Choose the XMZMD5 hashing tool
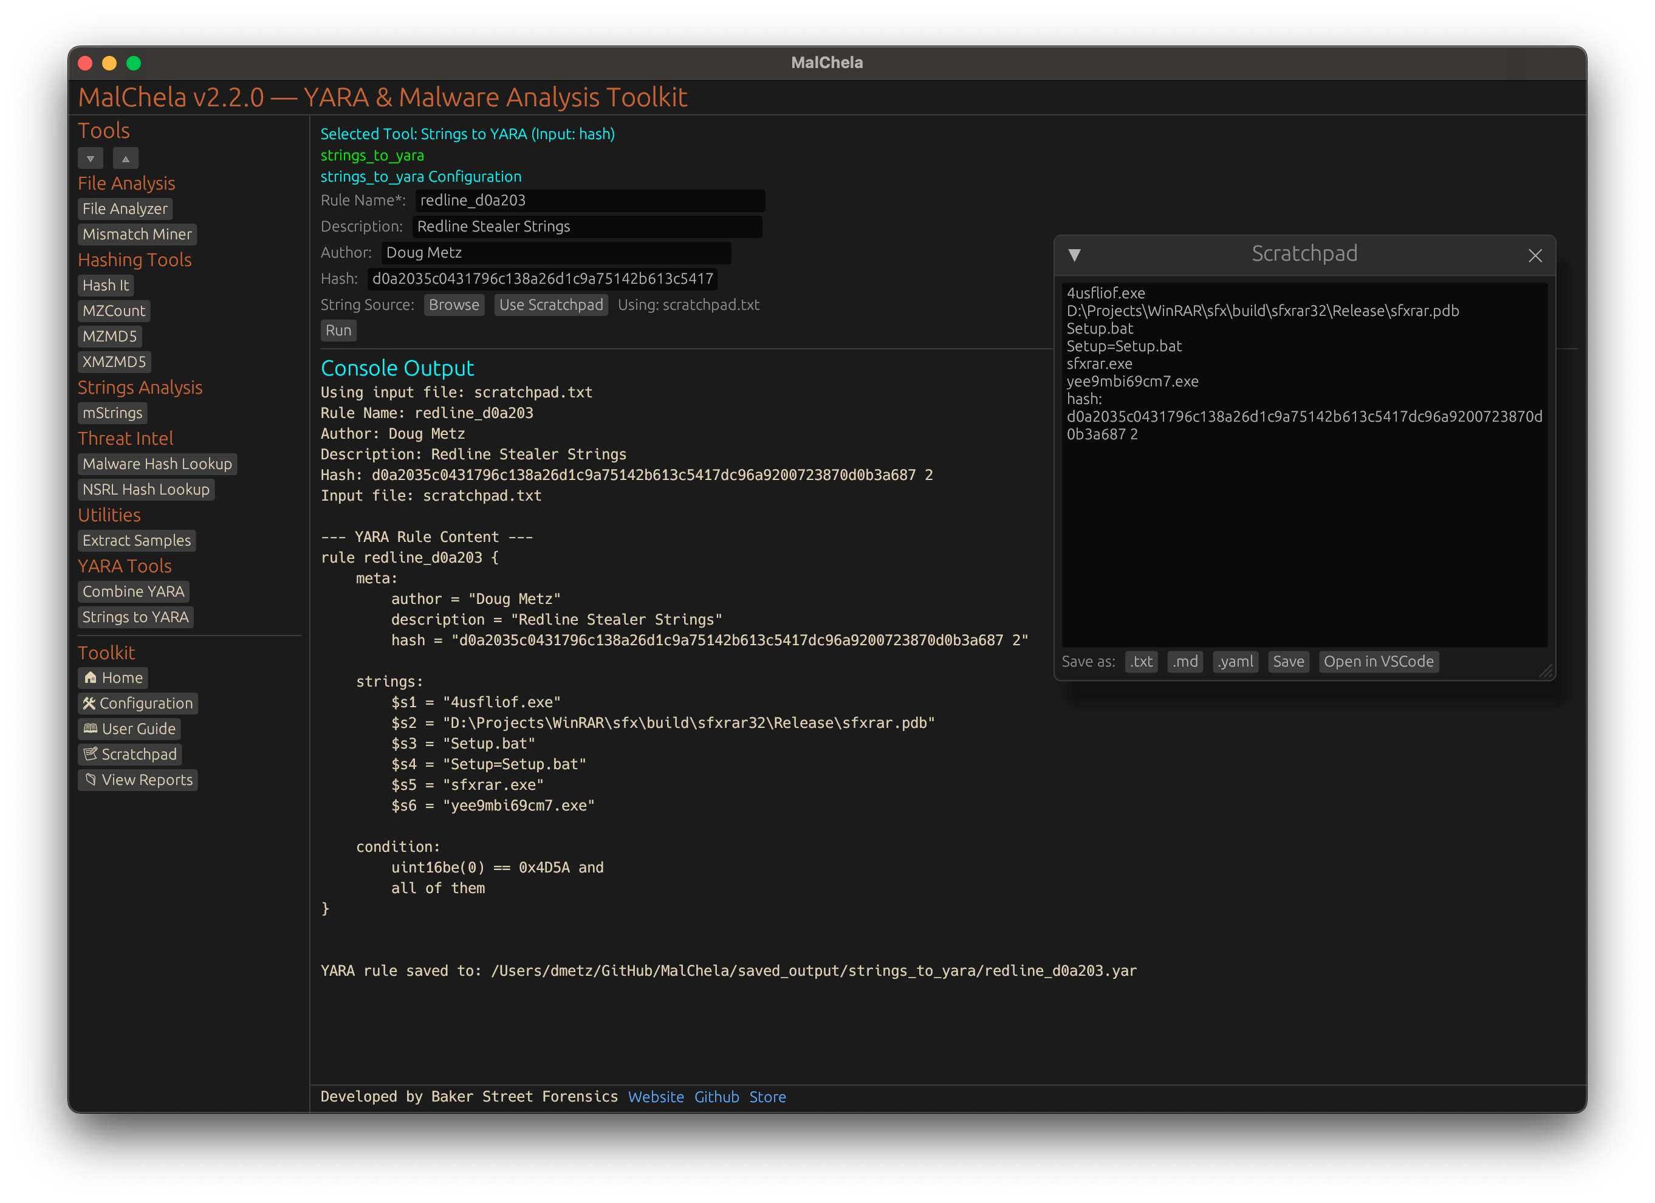 pyautogui.click(x=115, y=362)
